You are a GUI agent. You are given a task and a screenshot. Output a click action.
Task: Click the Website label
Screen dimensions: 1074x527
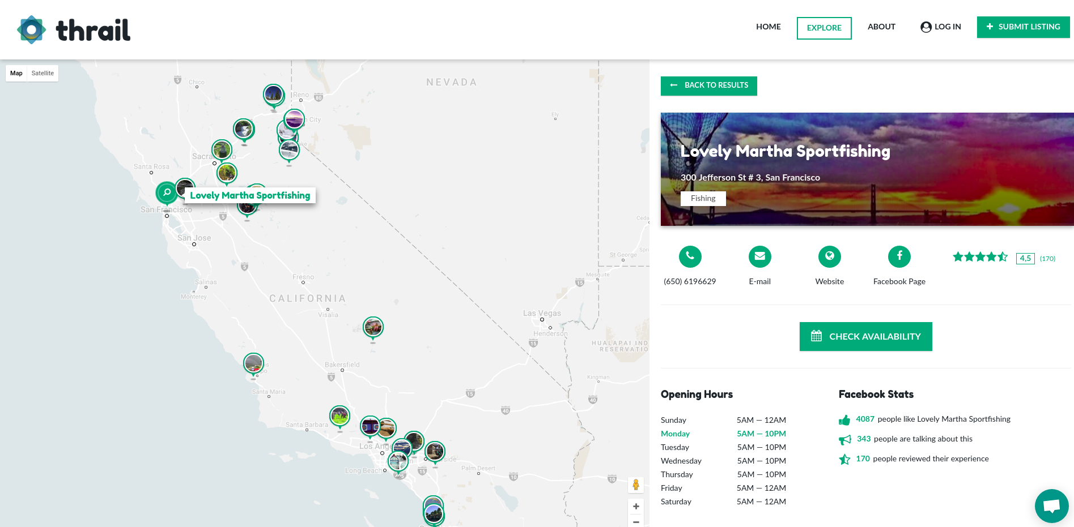(x=829, y=281)
